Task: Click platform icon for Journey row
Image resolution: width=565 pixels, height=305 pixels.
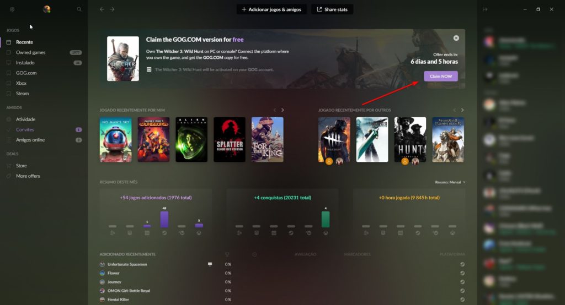Action: click(x=462, y=282)
